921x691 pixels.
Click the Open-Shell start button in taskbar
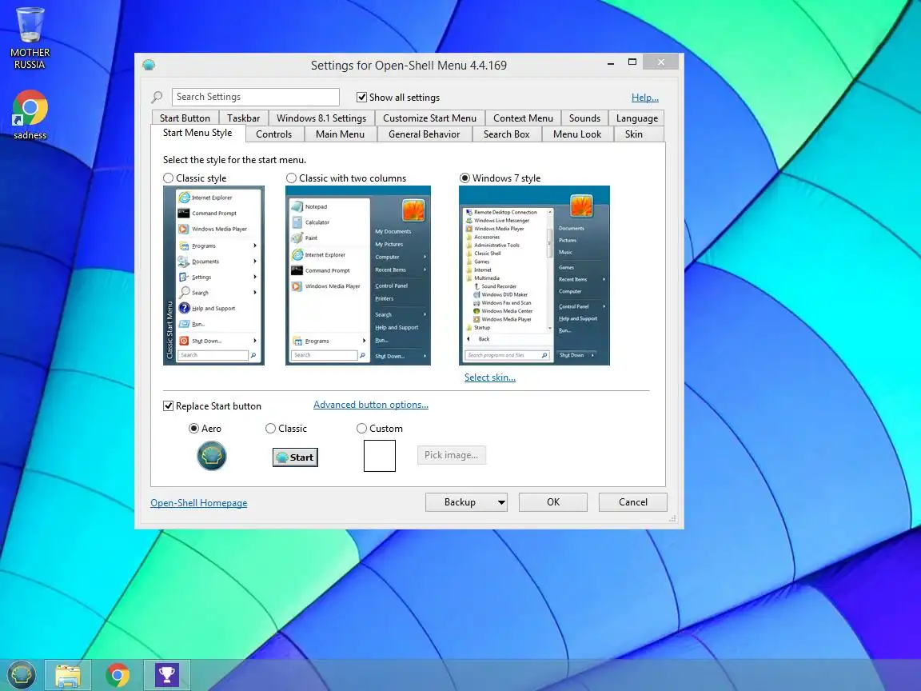click(21, 674)
